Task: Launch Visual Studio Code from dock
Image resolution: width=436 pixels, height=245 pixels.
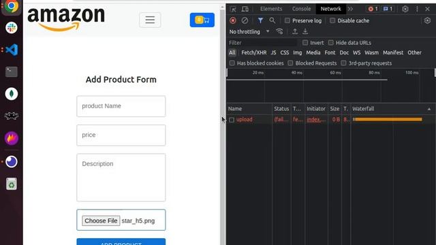Action: (12, 50)
